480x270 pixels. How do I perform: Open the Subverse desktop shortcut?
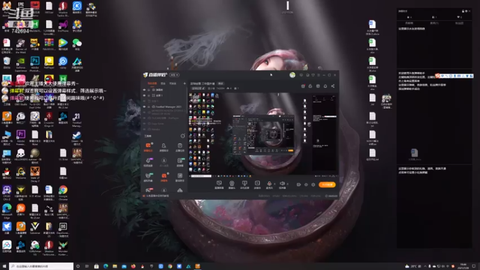pyautogui.click(x=35, y=229)
